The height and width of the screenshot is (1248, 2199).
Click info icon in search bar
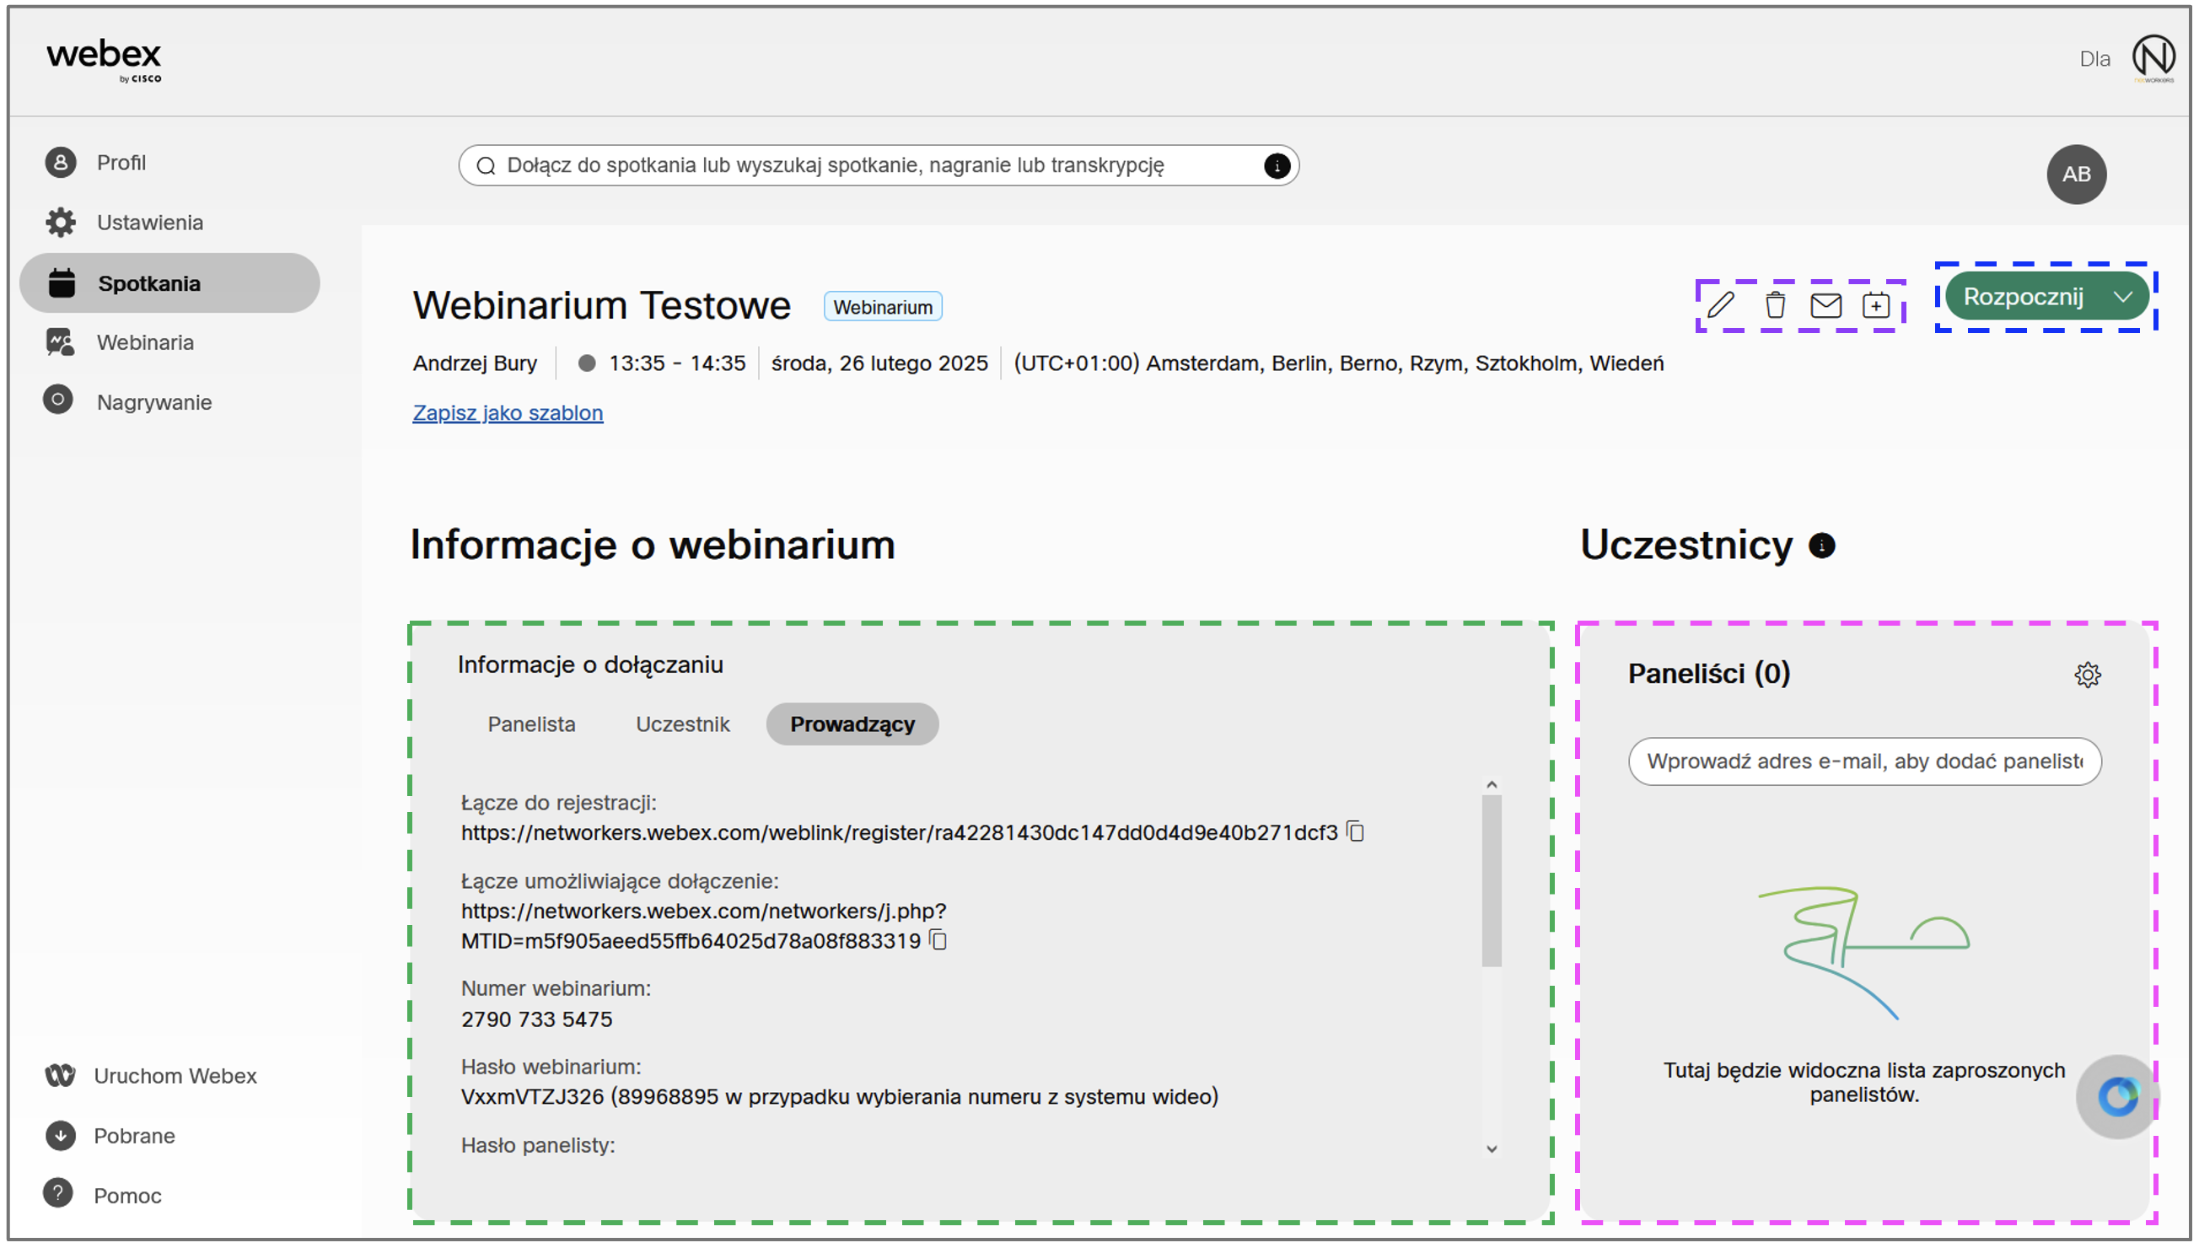(x=1276, y=166)
